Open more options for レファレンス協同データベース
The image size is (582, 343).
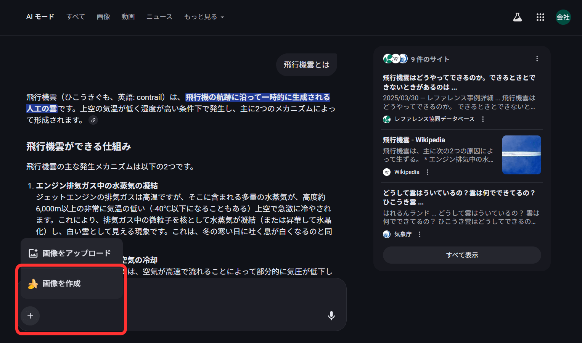click(483, 119)
